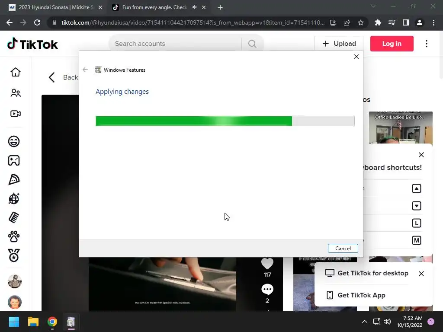443x332 pixels.
Task: Select the Beauty comb category
Action: (14, 217)
